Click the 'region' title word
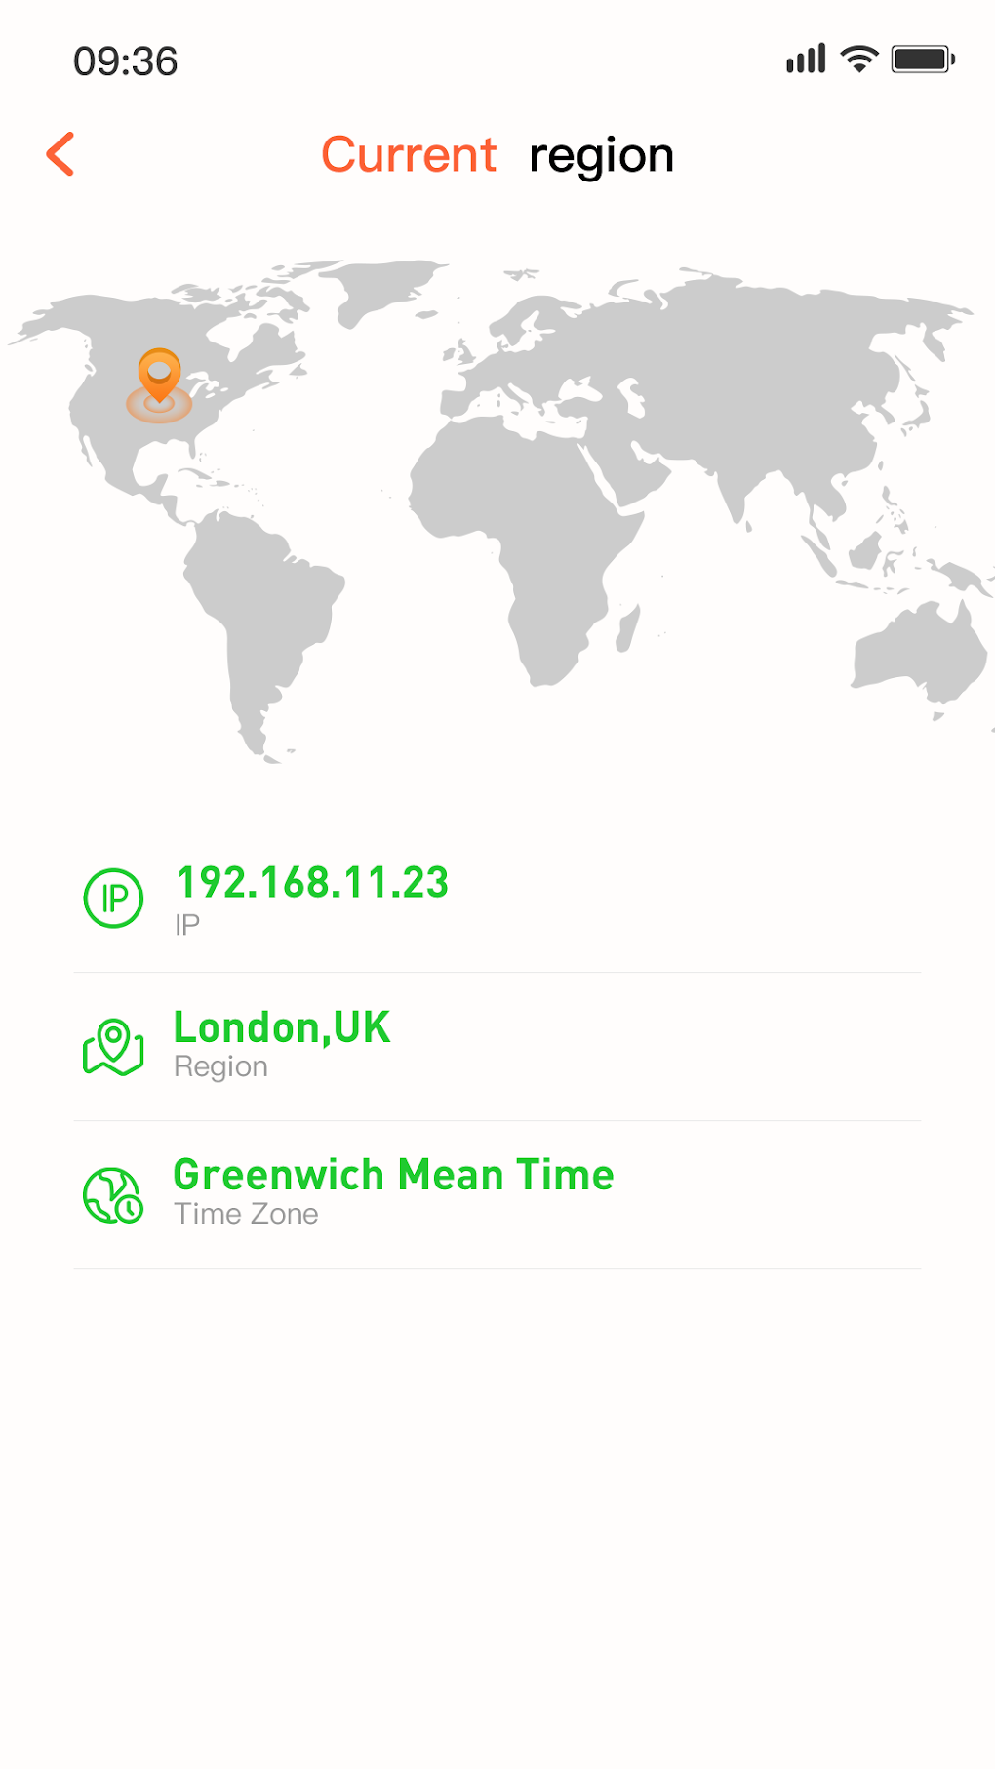This screenshot has height=1769, width=995. point(601,156)
